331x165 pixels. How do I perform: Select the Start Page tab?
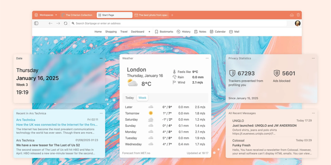115,15
